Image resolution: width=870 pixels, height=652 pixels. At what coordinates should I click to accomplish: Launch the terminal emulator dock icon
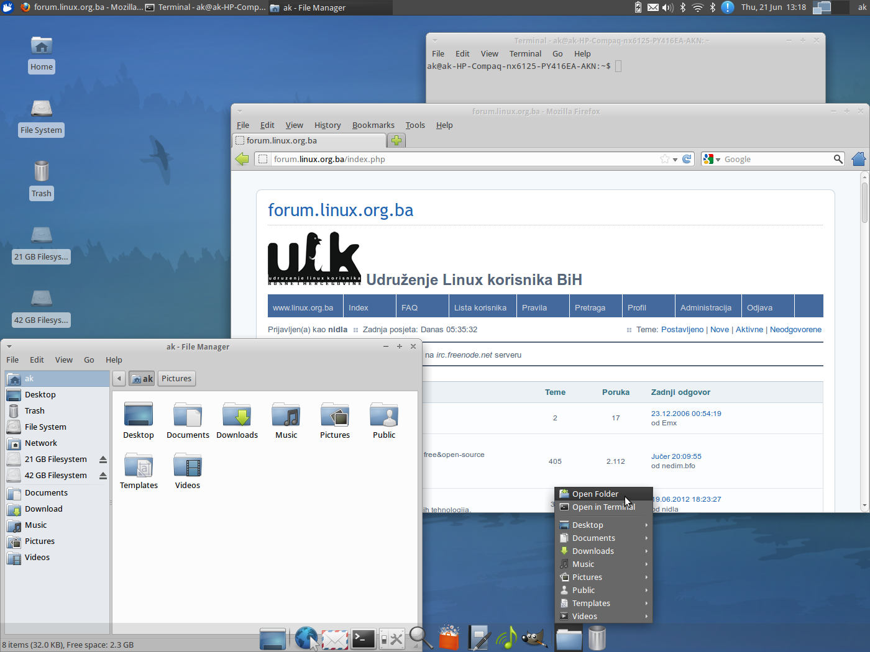(x=364, y=638)
